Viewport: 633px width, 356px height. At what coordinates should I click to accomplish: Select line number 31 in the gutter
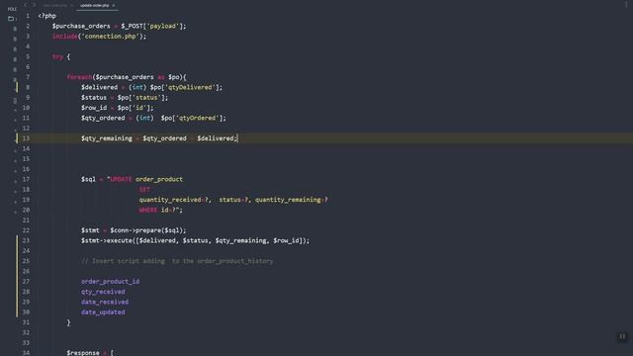(27, 322)
